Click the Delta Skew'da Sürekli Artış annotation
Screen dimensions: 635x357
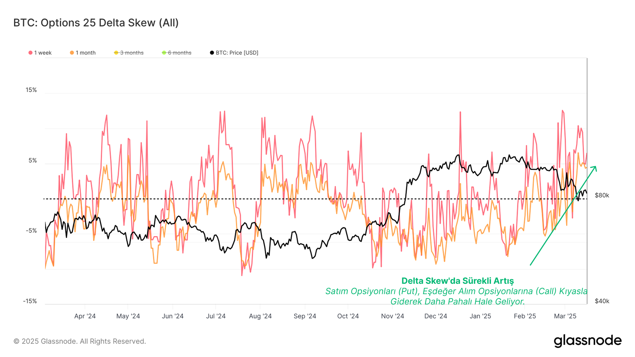coord(457,281)
